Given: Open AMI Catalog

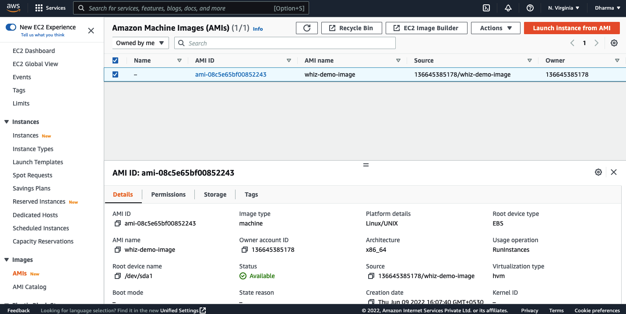Looking at the screenshot, I should pos(29,287).
